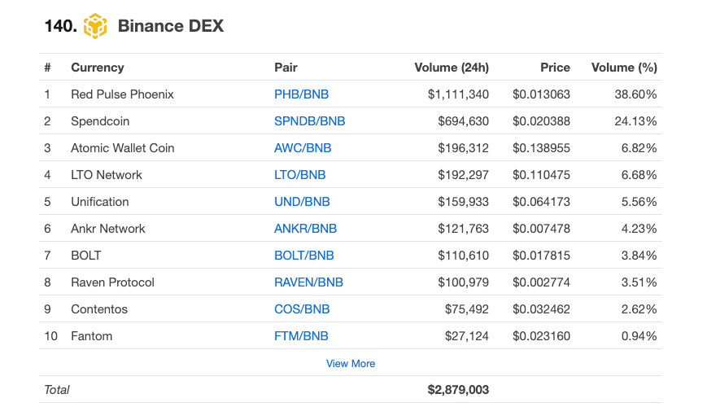The image size is (707, 420).
Task: Click the # column header
Action: (x=47, y=68)
